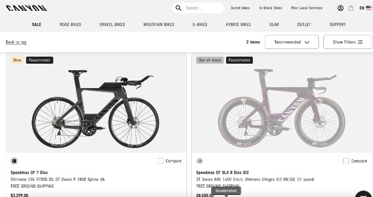Click Powermeter badge on Speedmax CF 7 Disc
This screenshot has height=197, width=373.
pos(39,60)
